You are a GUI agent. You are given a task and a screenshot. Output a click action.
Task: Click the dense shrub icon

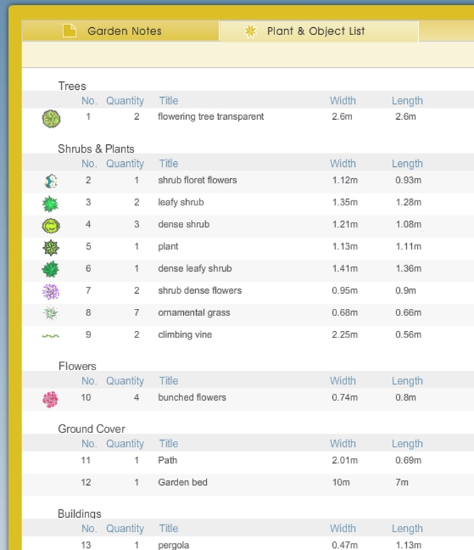[x=51, y=226]
